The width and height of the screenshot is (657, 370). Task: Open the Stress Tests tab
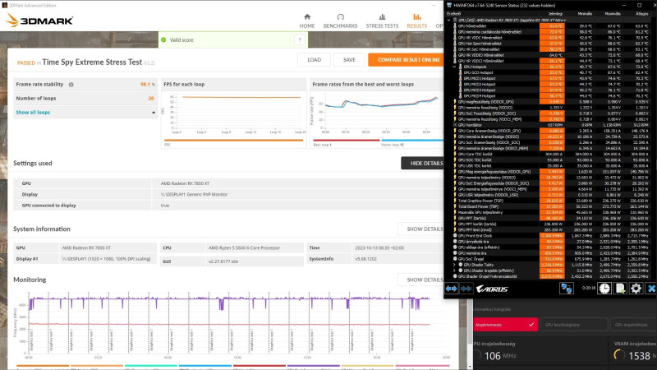click(382, 21)
